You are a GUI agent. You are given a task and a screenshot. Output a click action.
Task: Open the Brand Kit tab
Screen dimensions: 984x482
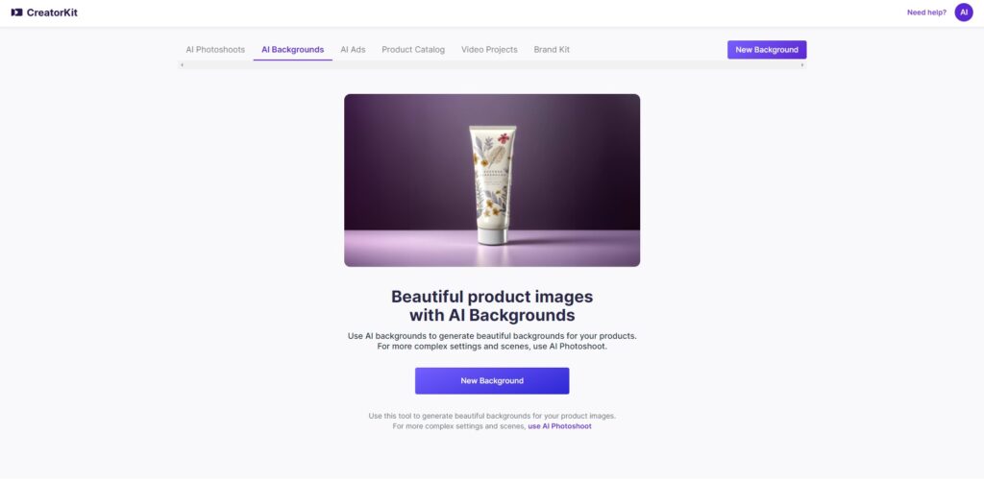[552, 50]
